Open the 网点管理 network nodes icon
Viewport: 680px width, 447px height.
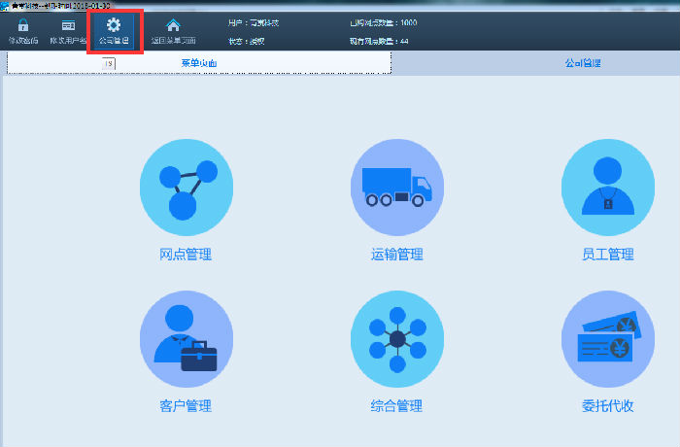pyautogui.click(x=187, y=186)
